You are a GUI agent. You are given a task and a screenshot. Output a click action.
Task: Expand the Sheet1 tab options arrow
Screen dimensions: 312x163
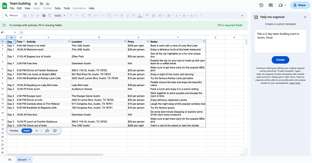coord(30,160)
